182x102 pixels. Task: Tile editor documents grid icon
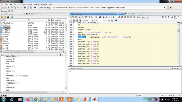pyautogui.click(x=163, y=17)
